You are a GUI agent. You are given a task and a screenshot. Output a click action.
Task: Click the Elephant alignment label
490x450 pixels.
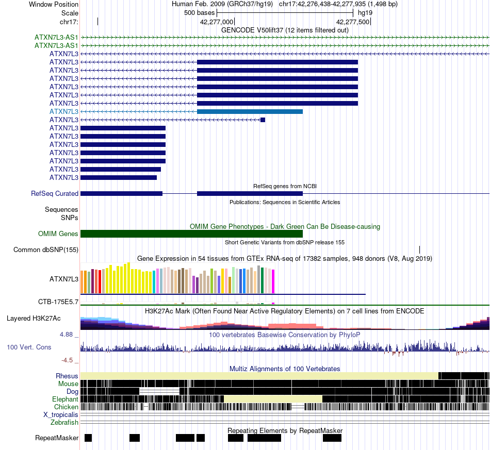pyautogui.click(x=65, y=399)
